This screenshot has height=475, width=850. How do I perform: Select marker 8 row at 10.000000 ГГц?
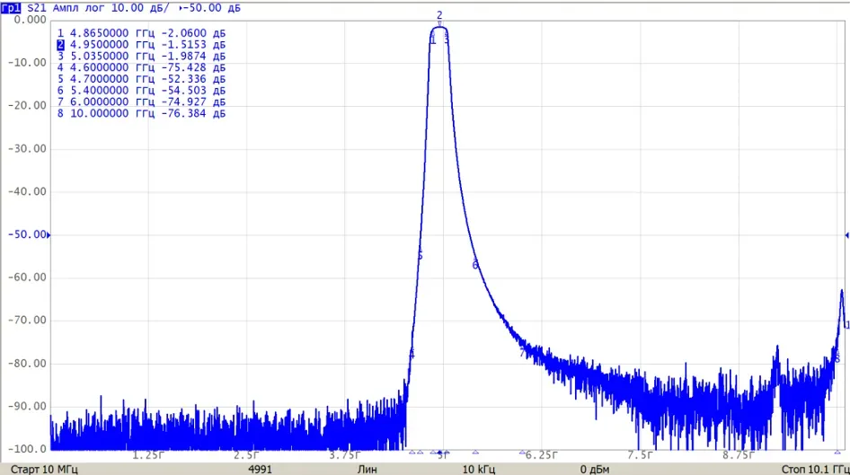click(141, 113)
